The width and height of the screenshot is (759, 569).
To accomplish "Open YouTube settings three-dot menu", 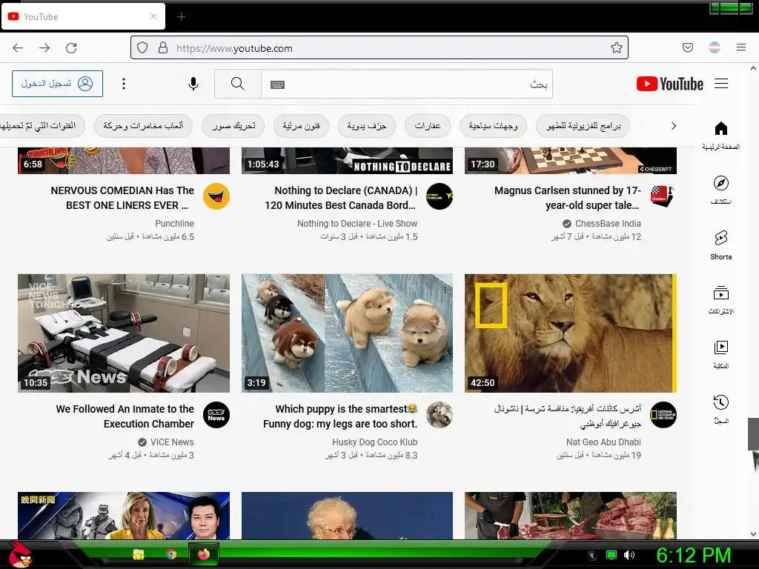I will (x=124, y=84).
